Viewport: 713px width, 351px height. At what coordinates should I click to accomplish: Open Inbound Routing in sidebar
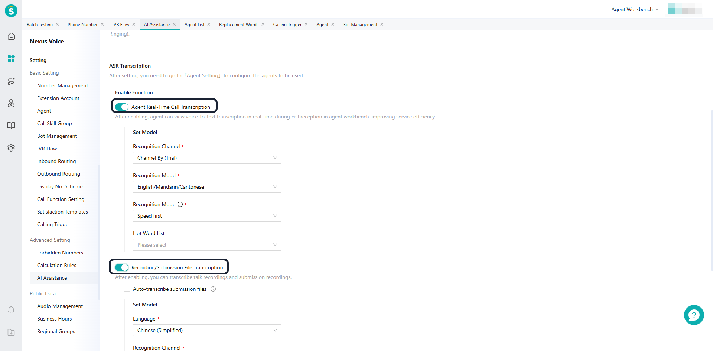point(56,161)
